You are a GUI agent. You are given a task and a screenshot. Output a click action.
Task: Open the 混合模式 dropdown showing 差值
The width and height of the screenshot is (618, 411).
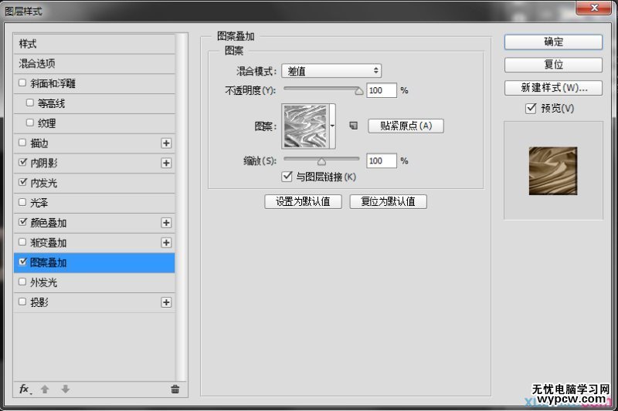(x=331, y=71)
